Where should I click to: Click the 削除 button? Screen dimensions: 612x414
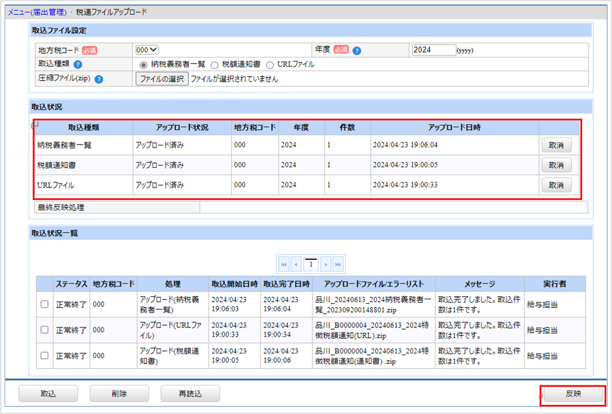pyautogui.click(x=119, y=394)
